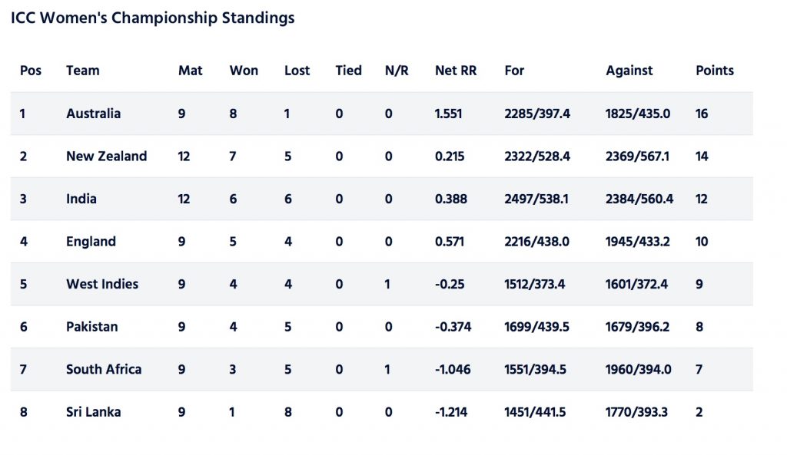Click the Won column header
This screenshot has height=455, width=787.
(244, 71)
